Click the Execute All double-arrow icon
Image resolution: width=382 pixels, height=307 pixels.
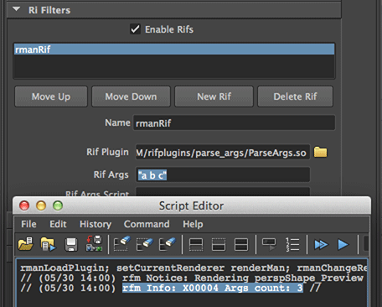[321, 245]
